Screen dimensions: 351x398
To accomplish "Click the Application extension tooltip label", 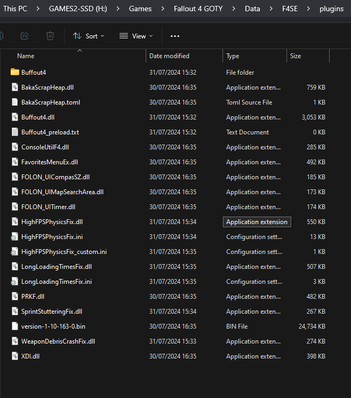I will [x=257, y=222].
